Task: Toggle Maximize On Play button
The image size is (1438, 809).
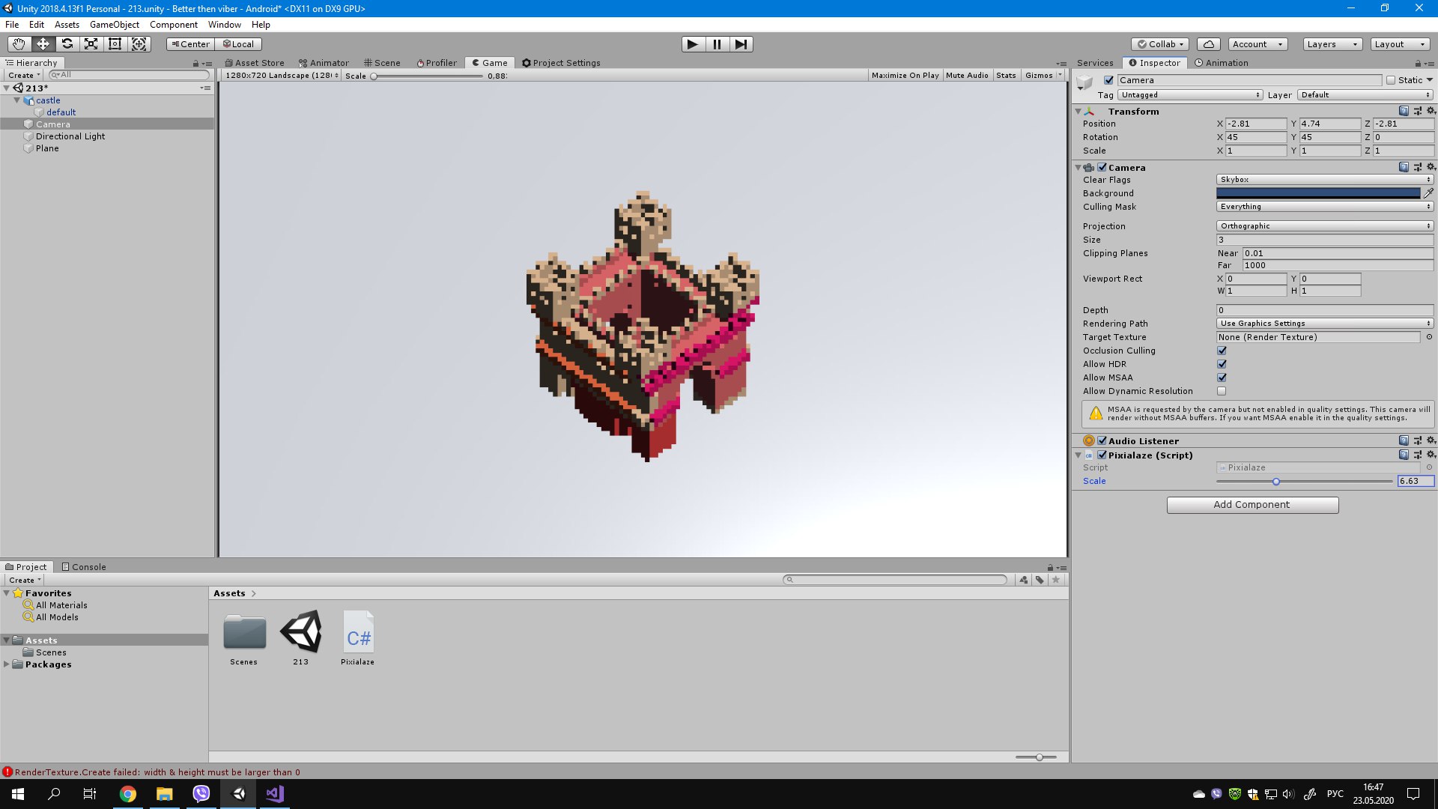Action: coord(905,76)
